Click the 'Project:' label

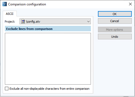[10, 22]
